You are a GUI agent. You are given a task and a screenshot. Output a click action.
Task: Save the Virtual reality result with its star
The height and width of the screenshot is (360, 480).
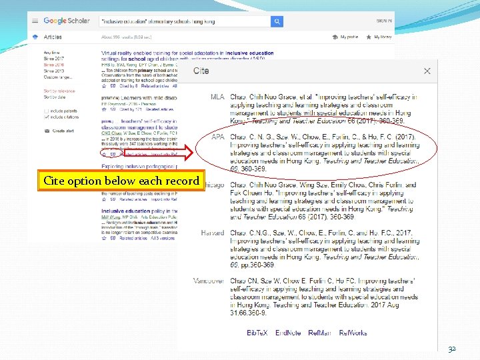104,86
